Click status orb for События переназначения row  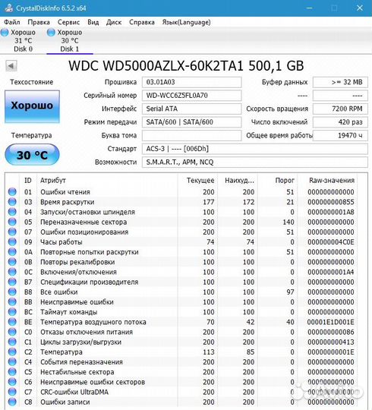(x=12, y=361)
